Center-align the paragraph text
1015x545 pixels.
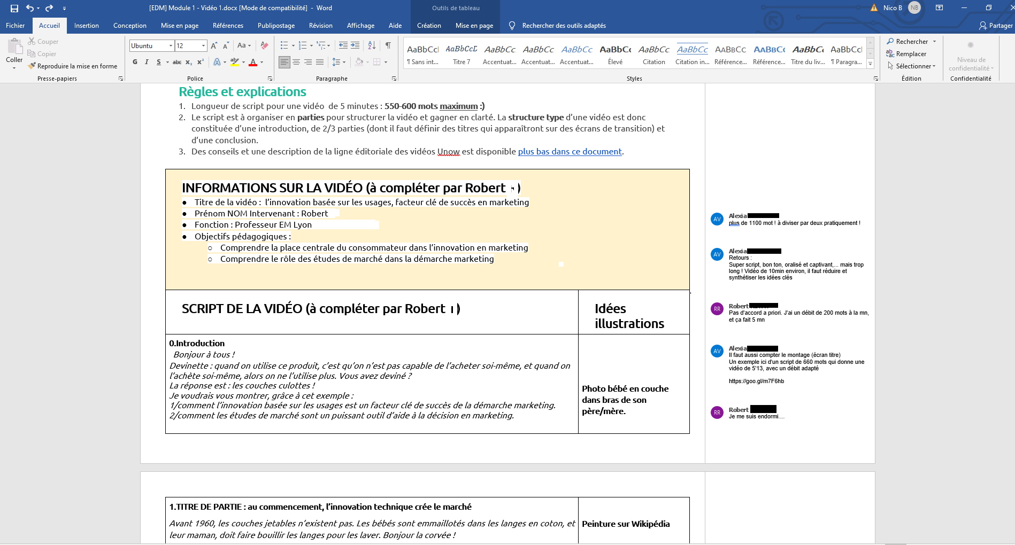[x=296, y=62]
